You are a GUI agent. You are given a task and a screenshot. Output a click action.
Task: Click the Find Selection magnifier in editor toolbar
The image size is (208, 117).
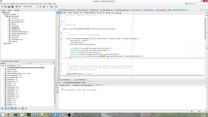pyautogui.click(x=85, y=13)
